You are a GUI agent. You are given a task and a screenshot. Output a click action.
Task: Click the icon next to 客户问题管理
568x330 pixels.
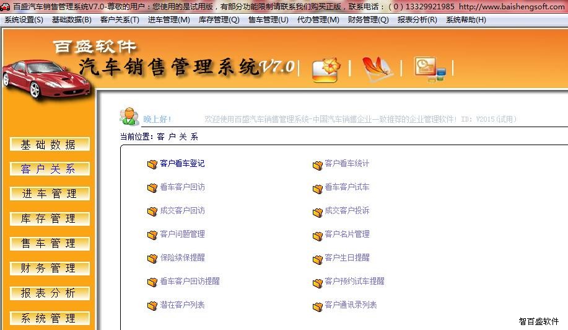click(x=152, y=235)
